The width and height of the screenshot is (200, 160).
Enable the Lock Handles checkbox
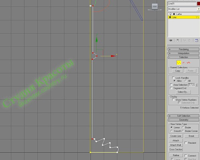coord(173,78)
